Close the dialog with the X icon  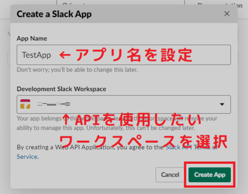[227, 13]
